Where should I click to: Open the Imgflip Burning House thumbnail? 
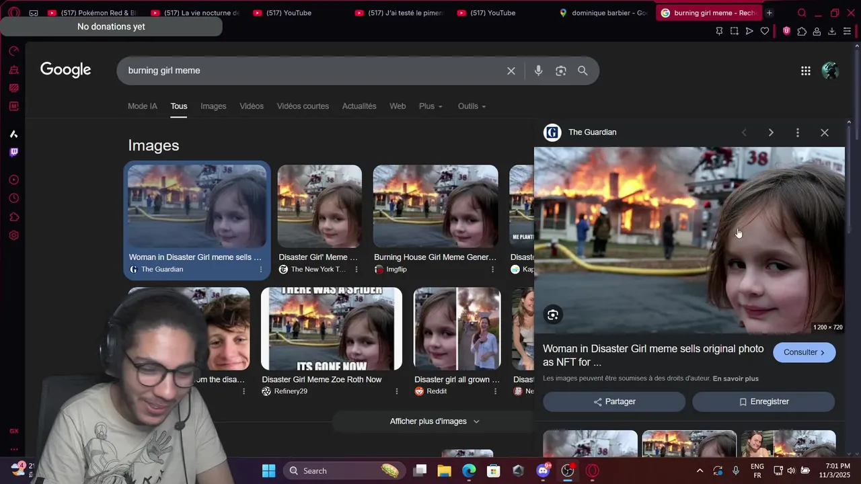click(x=436, y=206)
